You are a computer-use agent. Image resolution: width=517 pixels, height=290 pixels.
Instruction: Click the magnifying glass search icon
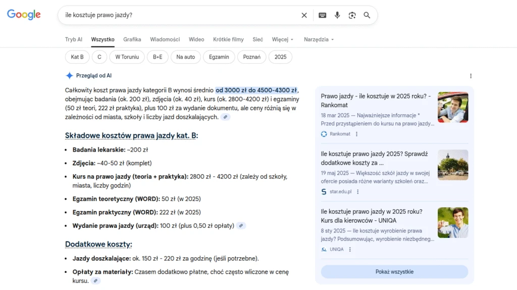(x=367, y=15)
